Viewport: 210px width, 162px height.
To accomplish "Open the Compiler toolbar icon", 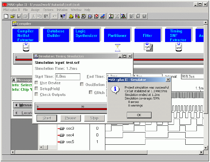I will pos(84,16).
